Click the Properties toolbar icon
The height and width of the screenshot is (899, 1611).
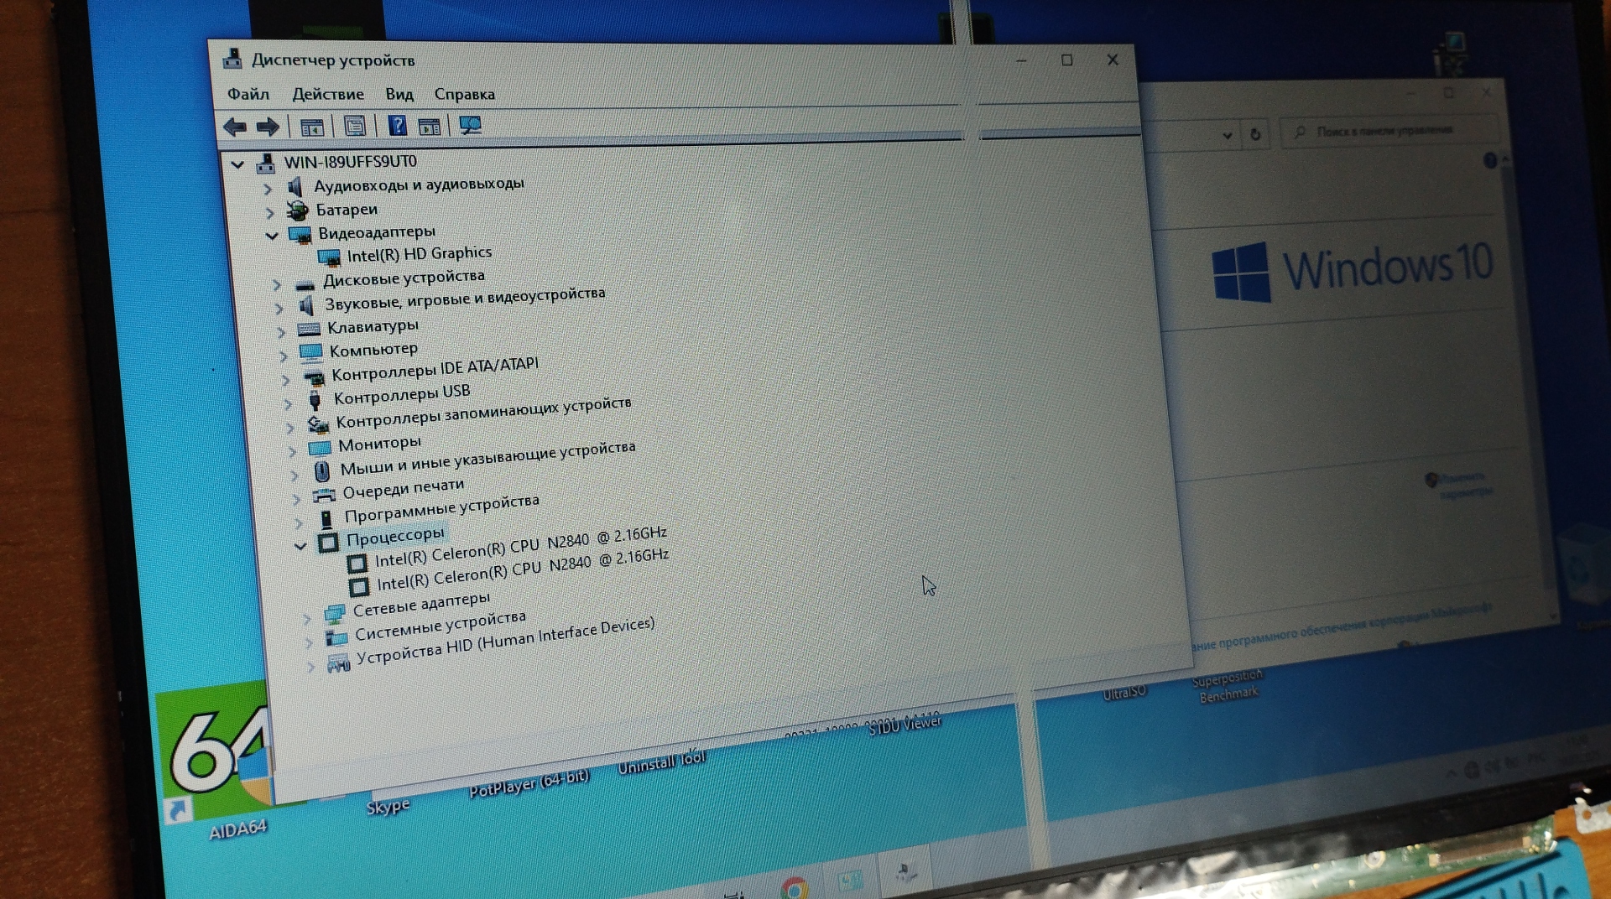point(354,127)
